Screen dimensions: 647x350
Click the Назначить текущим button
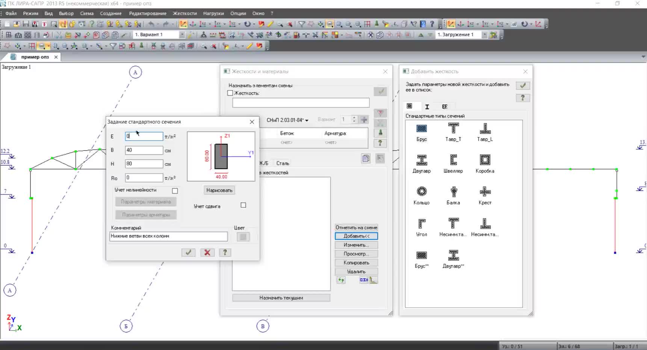click(x=281, y=298)
